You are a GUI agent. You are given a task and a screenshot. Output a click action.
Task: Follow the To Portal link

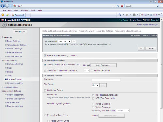tap(124, 20)
